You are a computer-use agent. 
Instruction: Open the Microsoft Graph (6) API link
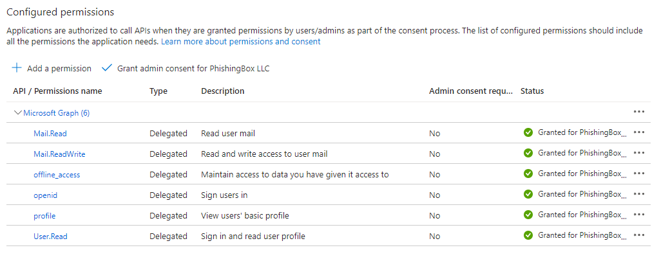(x=57, y=112)
